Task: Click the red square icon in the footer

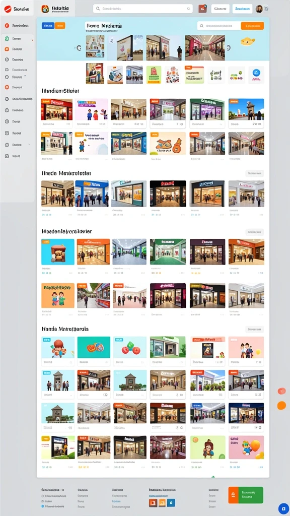Action: [x=153, y=502]
